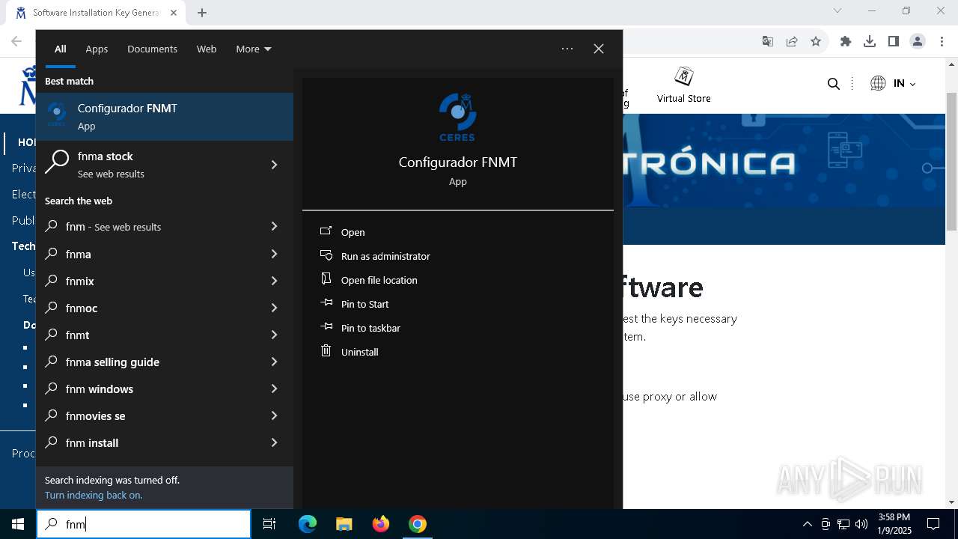958x539 pixels.
Task: Expand fnmix suggestion arrow
Action: point(274,281)
